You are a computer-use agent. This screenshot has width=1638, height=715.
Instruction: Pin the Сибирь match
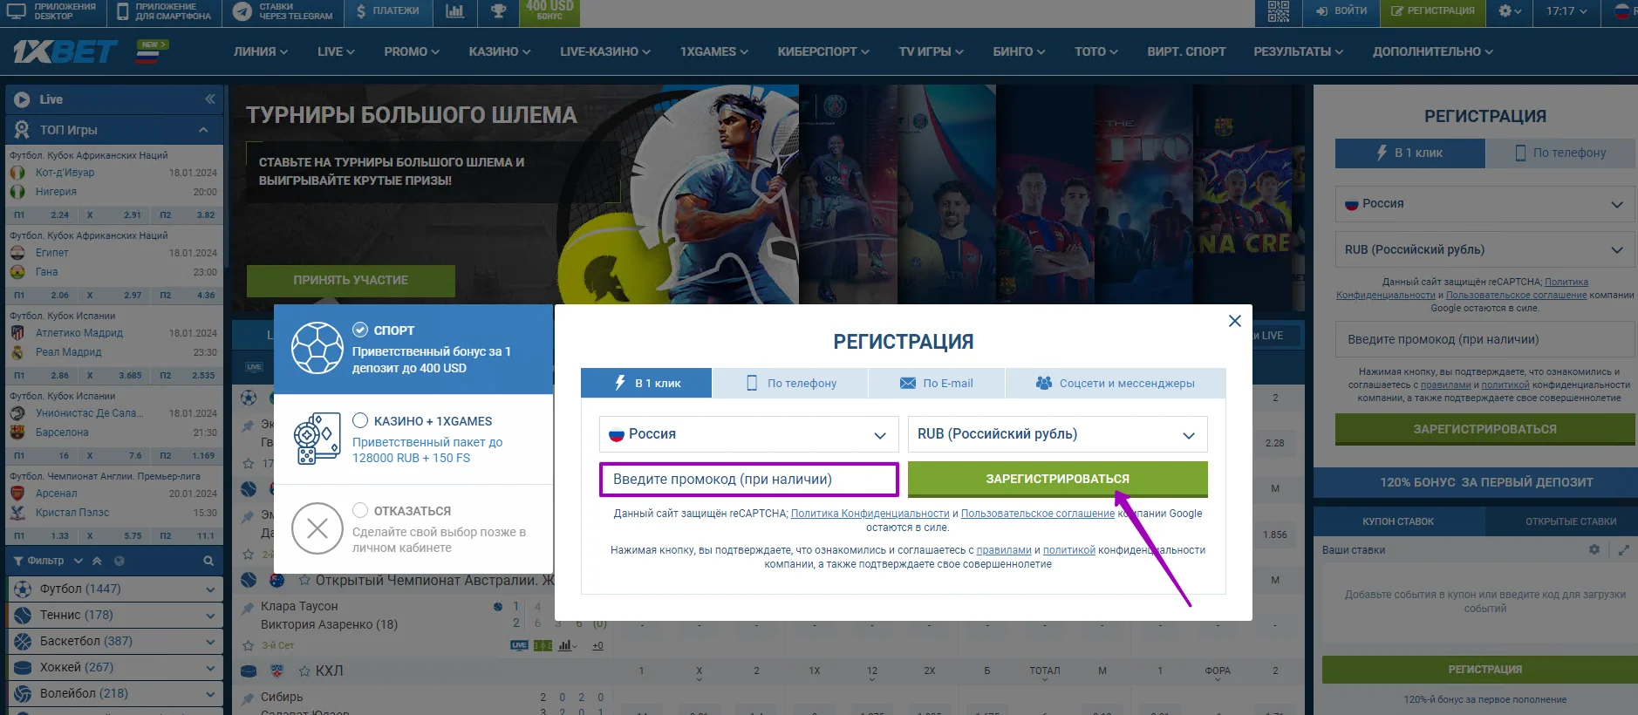click(249, 698)
